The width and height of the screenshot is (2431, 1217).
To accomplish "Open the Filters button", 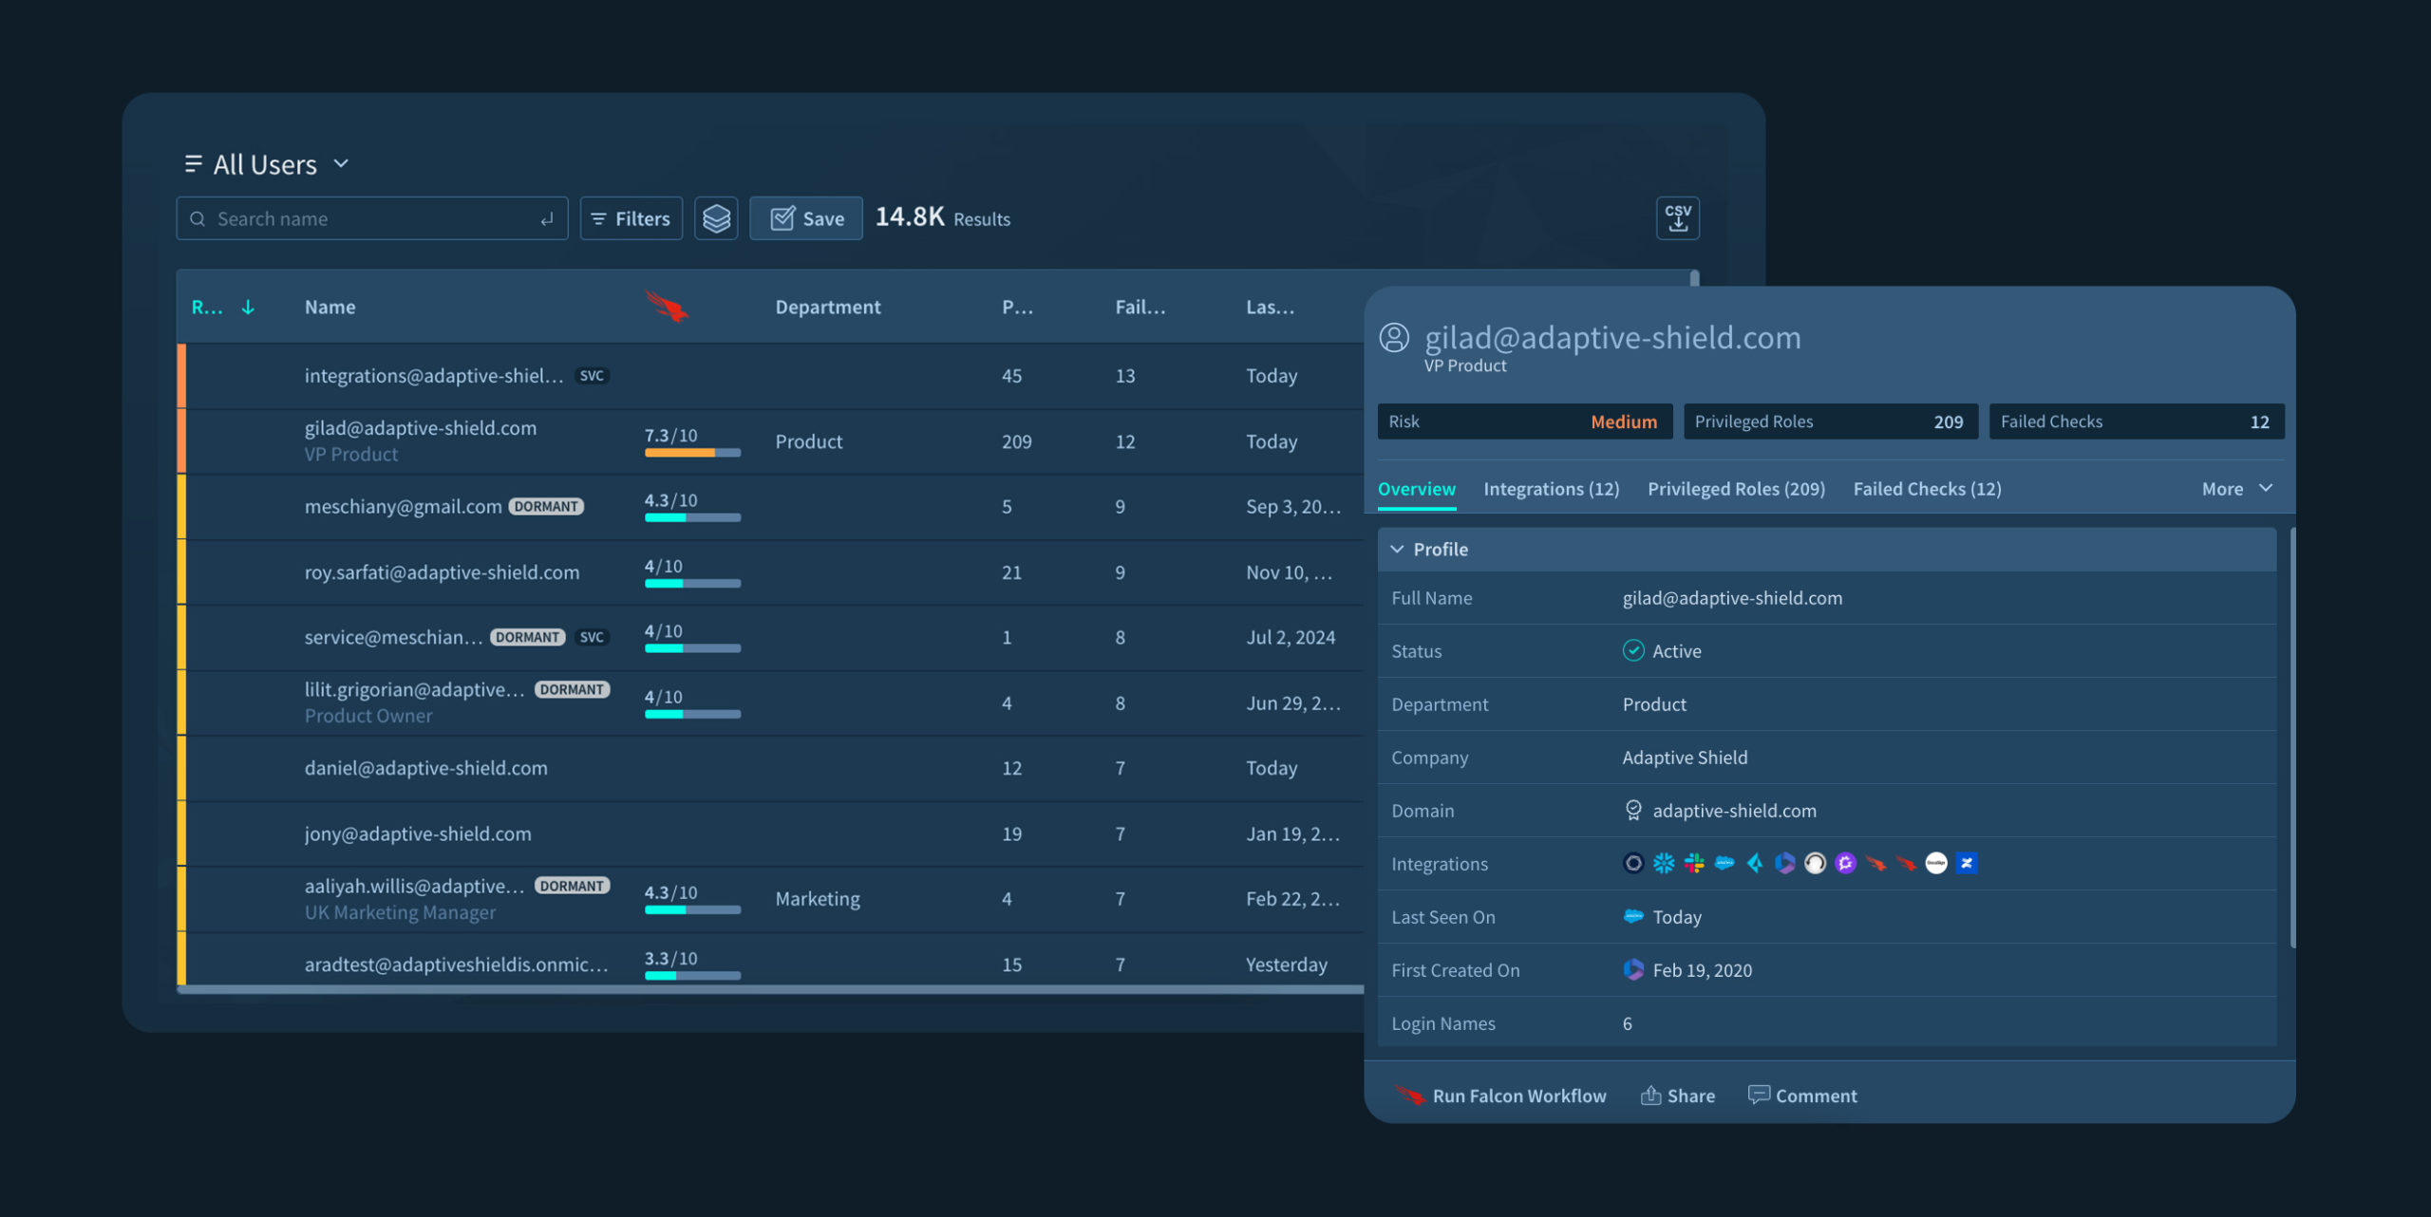I will coord(631,218).
